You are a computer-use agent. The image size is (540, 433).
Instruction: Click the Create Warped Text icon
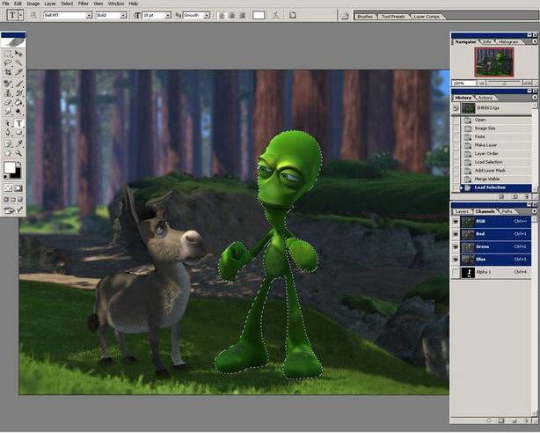point(276,15)
